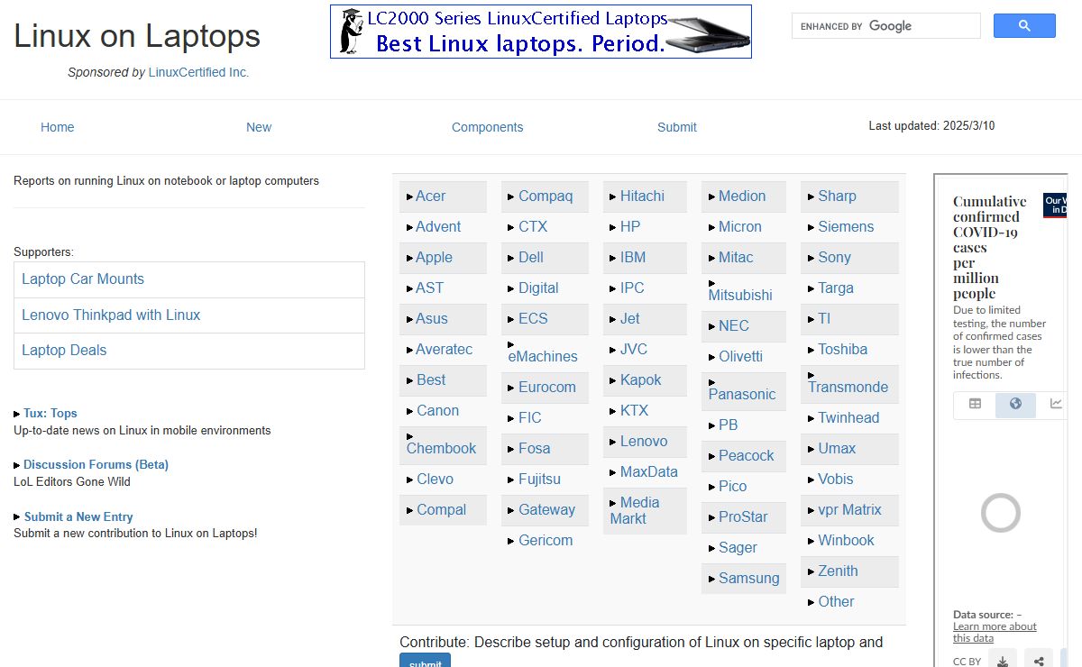Open the vpr Matrix manufacturer entry
1082x667 pixels.
[x=849, y=510]
